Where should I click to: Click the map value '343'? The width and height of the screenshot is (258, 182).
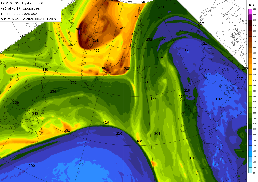coord(35,114)
